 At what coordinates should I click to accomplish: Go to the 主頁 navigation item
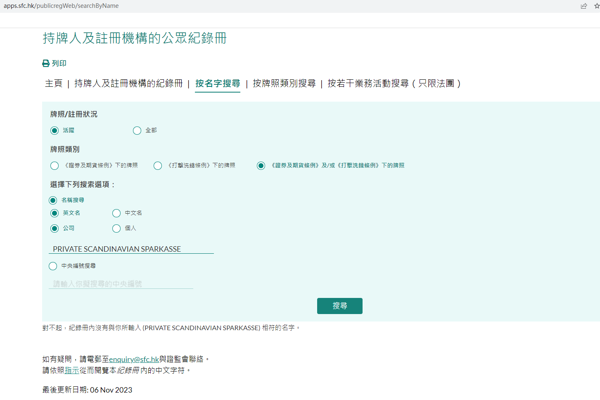click(x=54, y=83)
